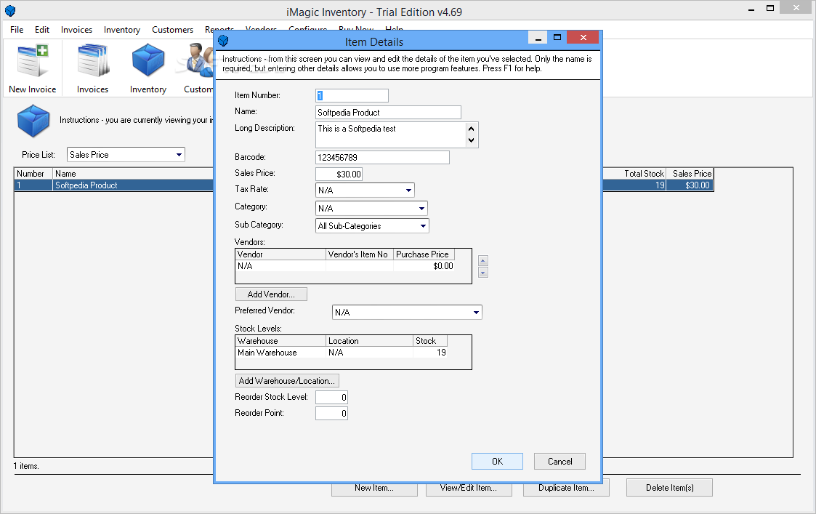The height and width of the screenshot is (514, 816).
Task: Move vendor down with the lower arrow button
Action: coord(483,273)
